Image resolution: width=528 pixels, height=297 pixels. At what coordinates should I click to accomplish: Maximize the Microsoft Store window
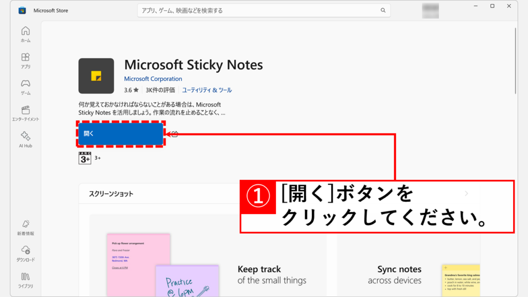tap(492, 6)
